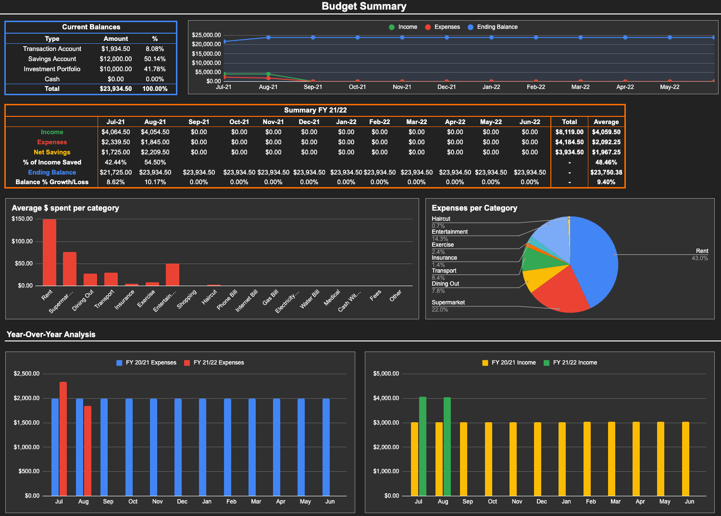This screenshot has height=516, width=721.
Task: Click the red Jul bar in expenses comparison chart
Action: 63,439
